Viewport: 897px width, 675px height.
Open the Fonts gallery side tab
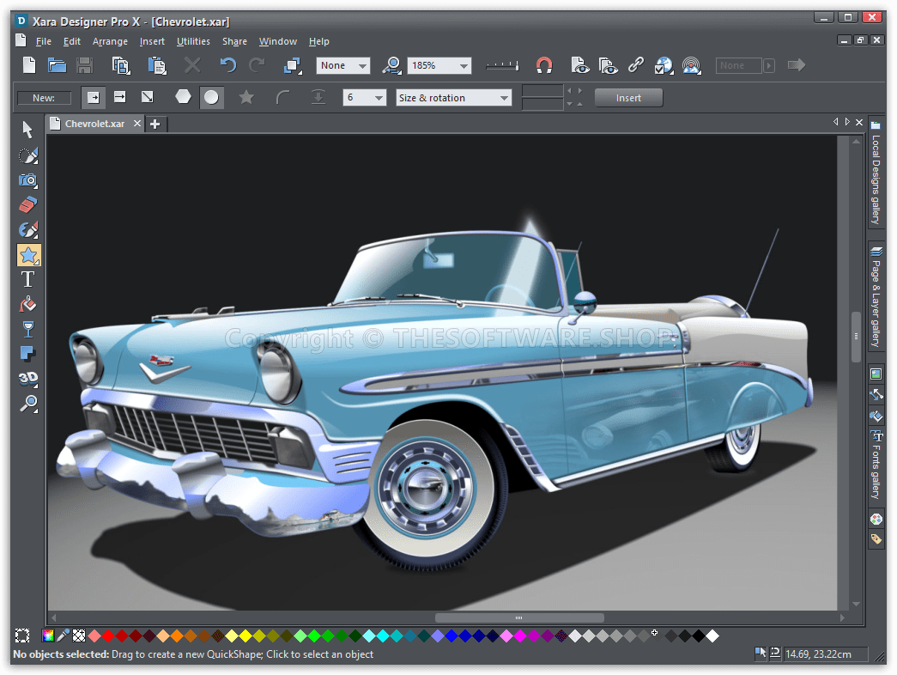[876, 465]
